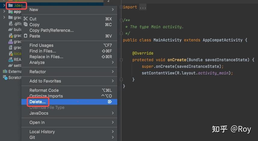
Task: Expand the folded import block in the gutter
Action: tap(121, 7)
